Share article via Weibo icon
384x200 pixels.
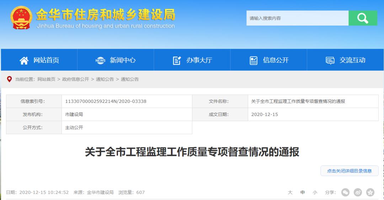[x=358, y=192]
